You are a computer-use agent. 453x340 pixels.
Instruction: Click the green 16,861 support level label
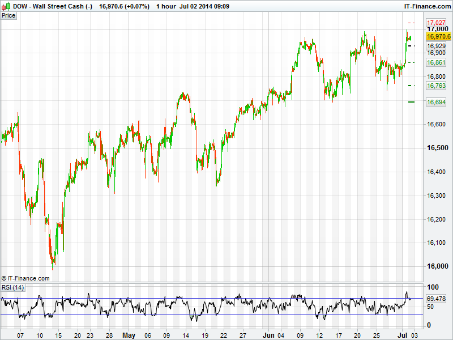click(436, 62)
